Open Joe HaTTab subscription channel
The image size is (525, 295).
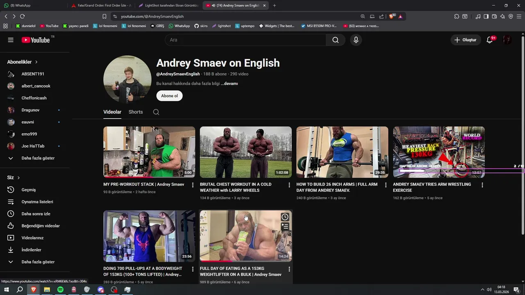coord(33,146)
